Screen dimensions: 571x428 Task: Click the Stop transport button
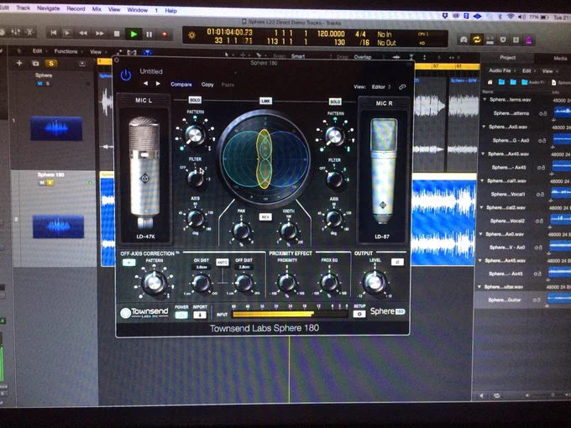[117, 34]
